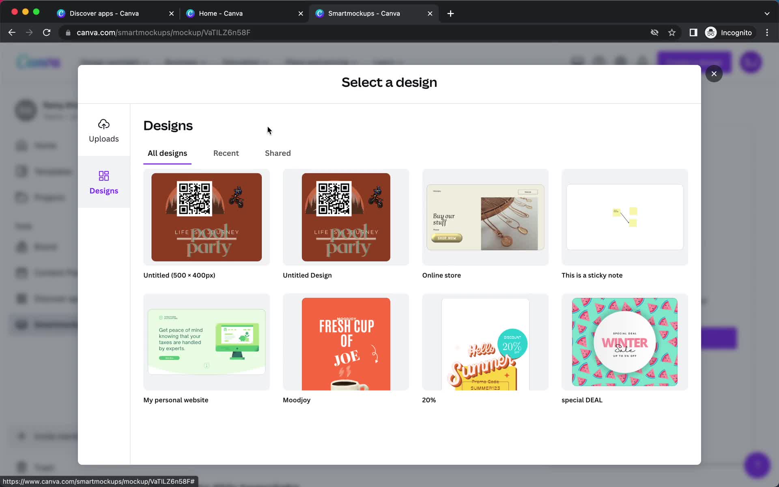
Task: Open the special DEAL design
Action: point(624,342)
